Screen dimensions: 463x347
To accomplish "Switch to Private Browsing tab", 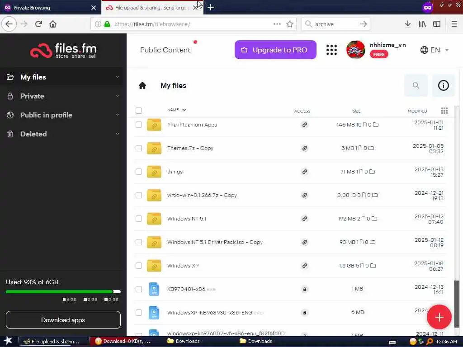I will pyautogui.click(x=50, y=7).
